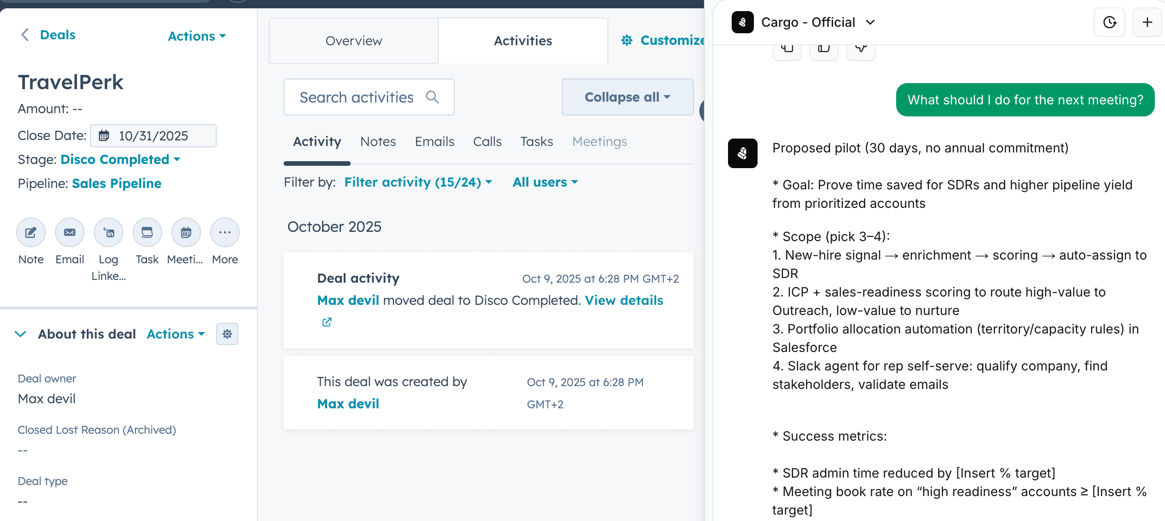Click the View details link
The image size is (1165, 521).
624,300
